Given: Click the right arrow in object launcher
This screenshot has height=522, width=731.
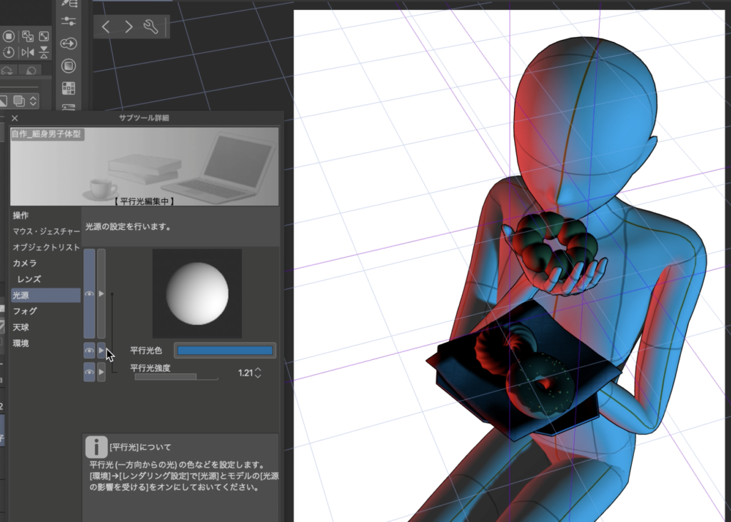Looking at the screenshot, I should click(128, 27).
